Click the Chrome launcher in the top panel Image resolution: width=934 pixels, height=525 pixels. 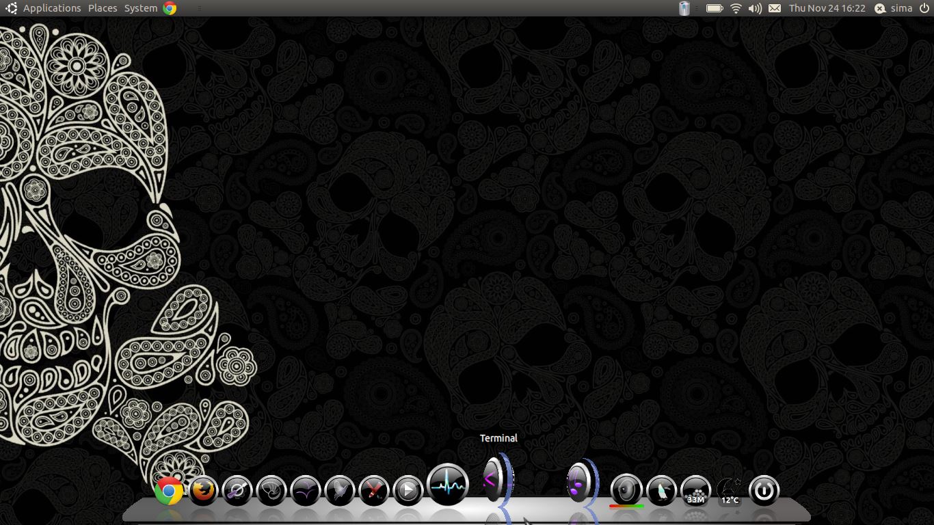point(170,8)
